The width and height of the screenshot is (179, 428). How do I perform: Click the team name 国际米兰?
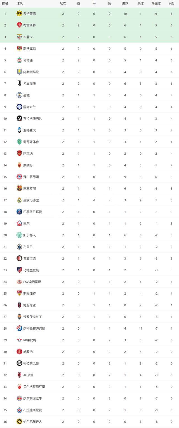pos(30,107)
